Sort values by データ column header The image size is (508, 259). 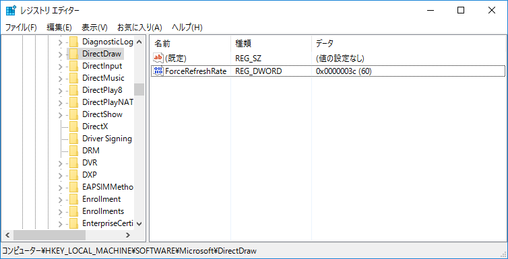click(x=409, y=43)
